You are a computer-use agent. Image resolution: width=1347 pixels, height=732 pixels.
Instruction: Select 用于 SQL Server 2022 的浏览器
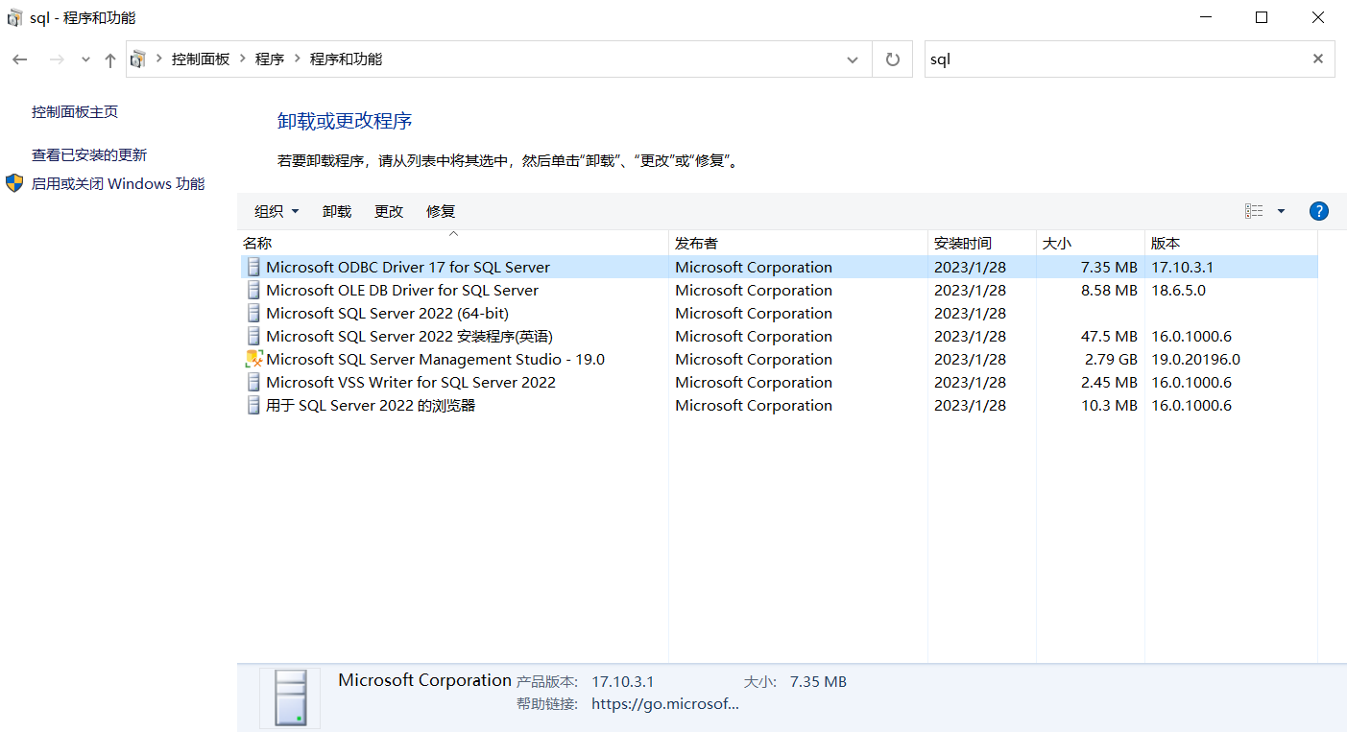(371, 405)
